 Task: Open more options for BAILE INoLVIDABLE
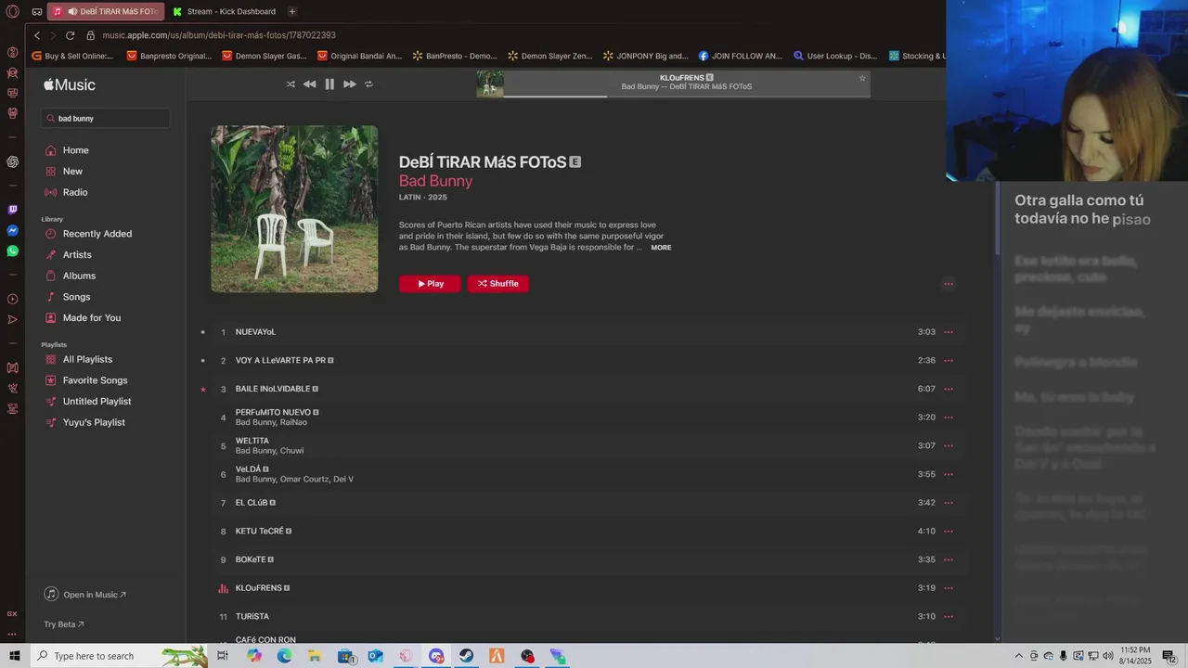point(948,389)
